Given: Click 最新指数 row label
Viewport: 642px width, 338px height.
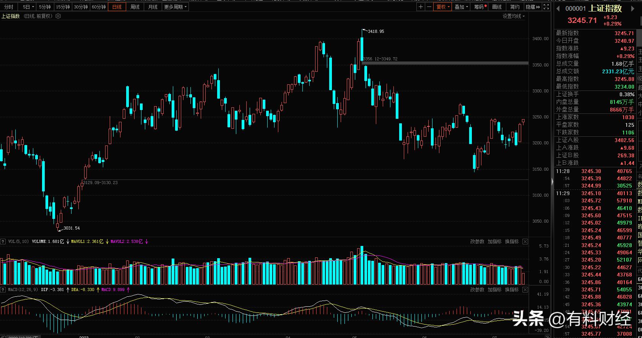Looking at the screenshot, I should pos(567,33).
